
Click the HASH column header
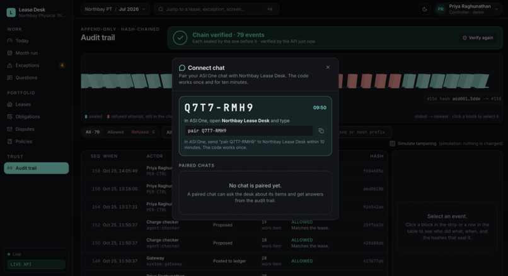pyautogui.click(x=376, y=156)
